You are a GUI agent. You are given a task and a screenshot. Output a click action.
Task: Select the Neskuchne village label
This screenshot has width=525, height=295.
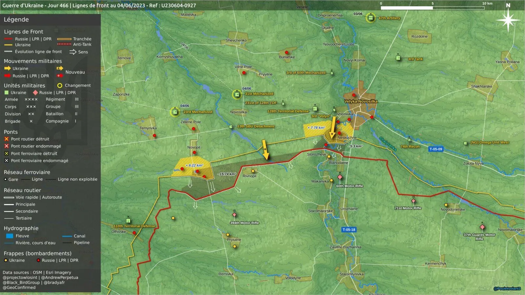[x=347, y=138]
